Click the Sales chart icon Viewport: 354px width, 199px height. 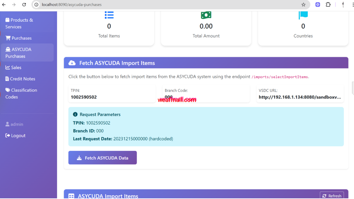pos(8,67)
